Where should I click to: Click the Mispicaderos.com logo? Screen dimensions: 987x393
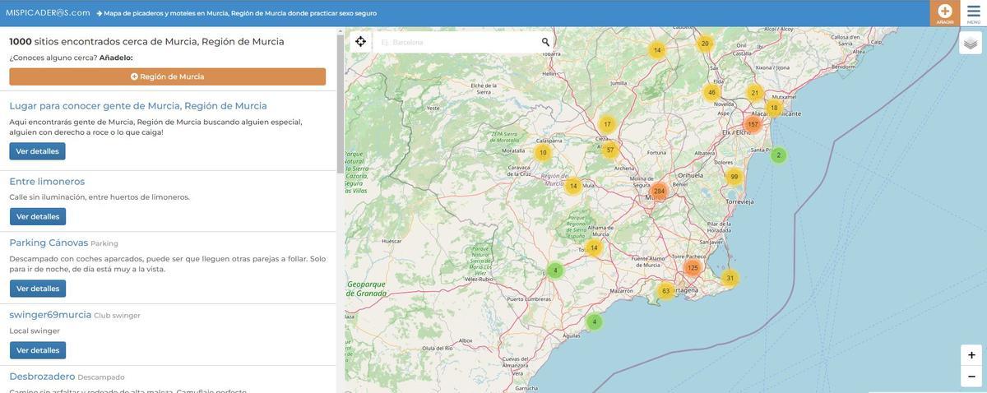pos(48,13)
